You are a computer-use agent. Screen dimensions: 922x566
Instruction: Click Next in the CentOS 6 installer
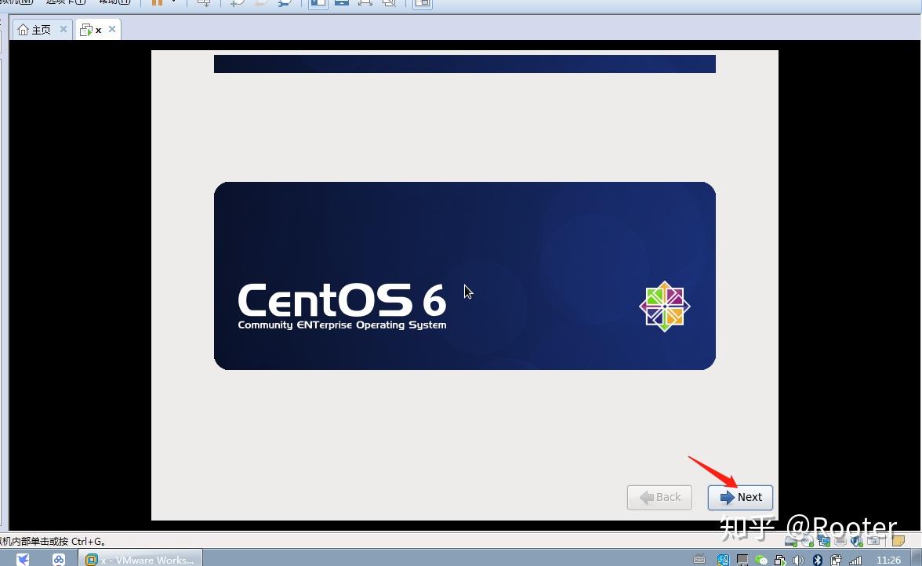[740, 497]
